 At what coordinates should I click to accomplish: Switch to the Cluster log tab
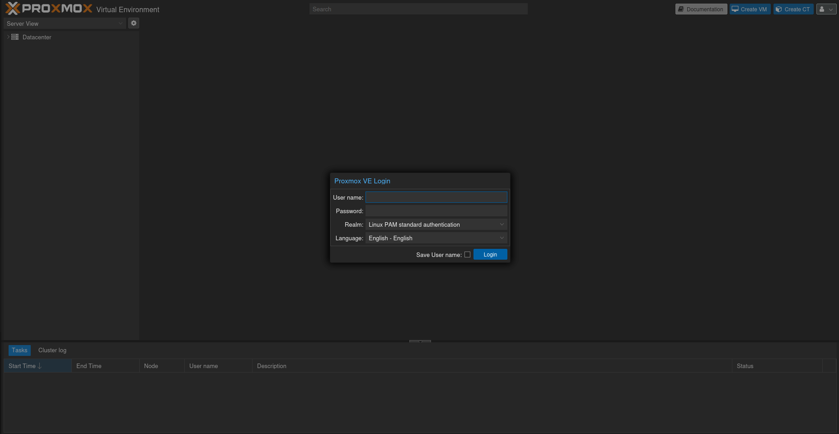52,350
